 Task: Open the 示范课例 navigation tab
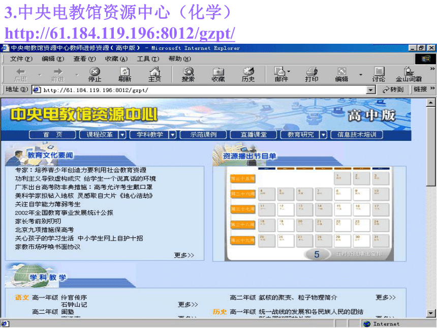203,135
